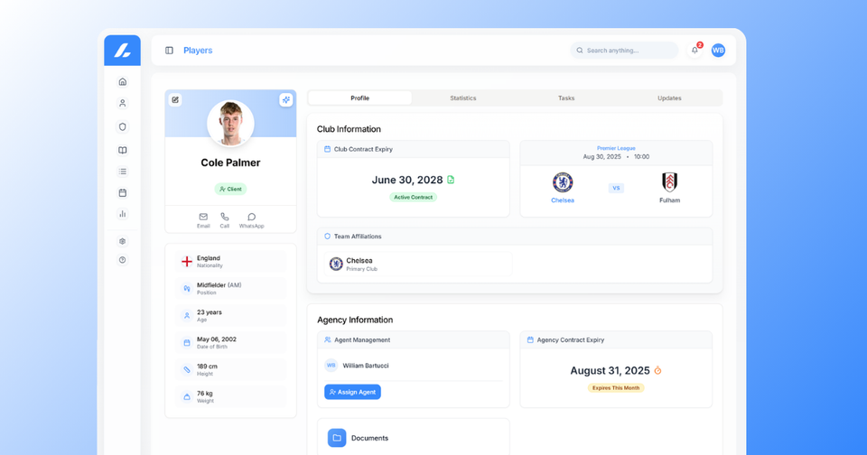This screenshot has height=455, width=867.
Task: Click the AI sparkle icon on profile card
Action: point(286,100)
